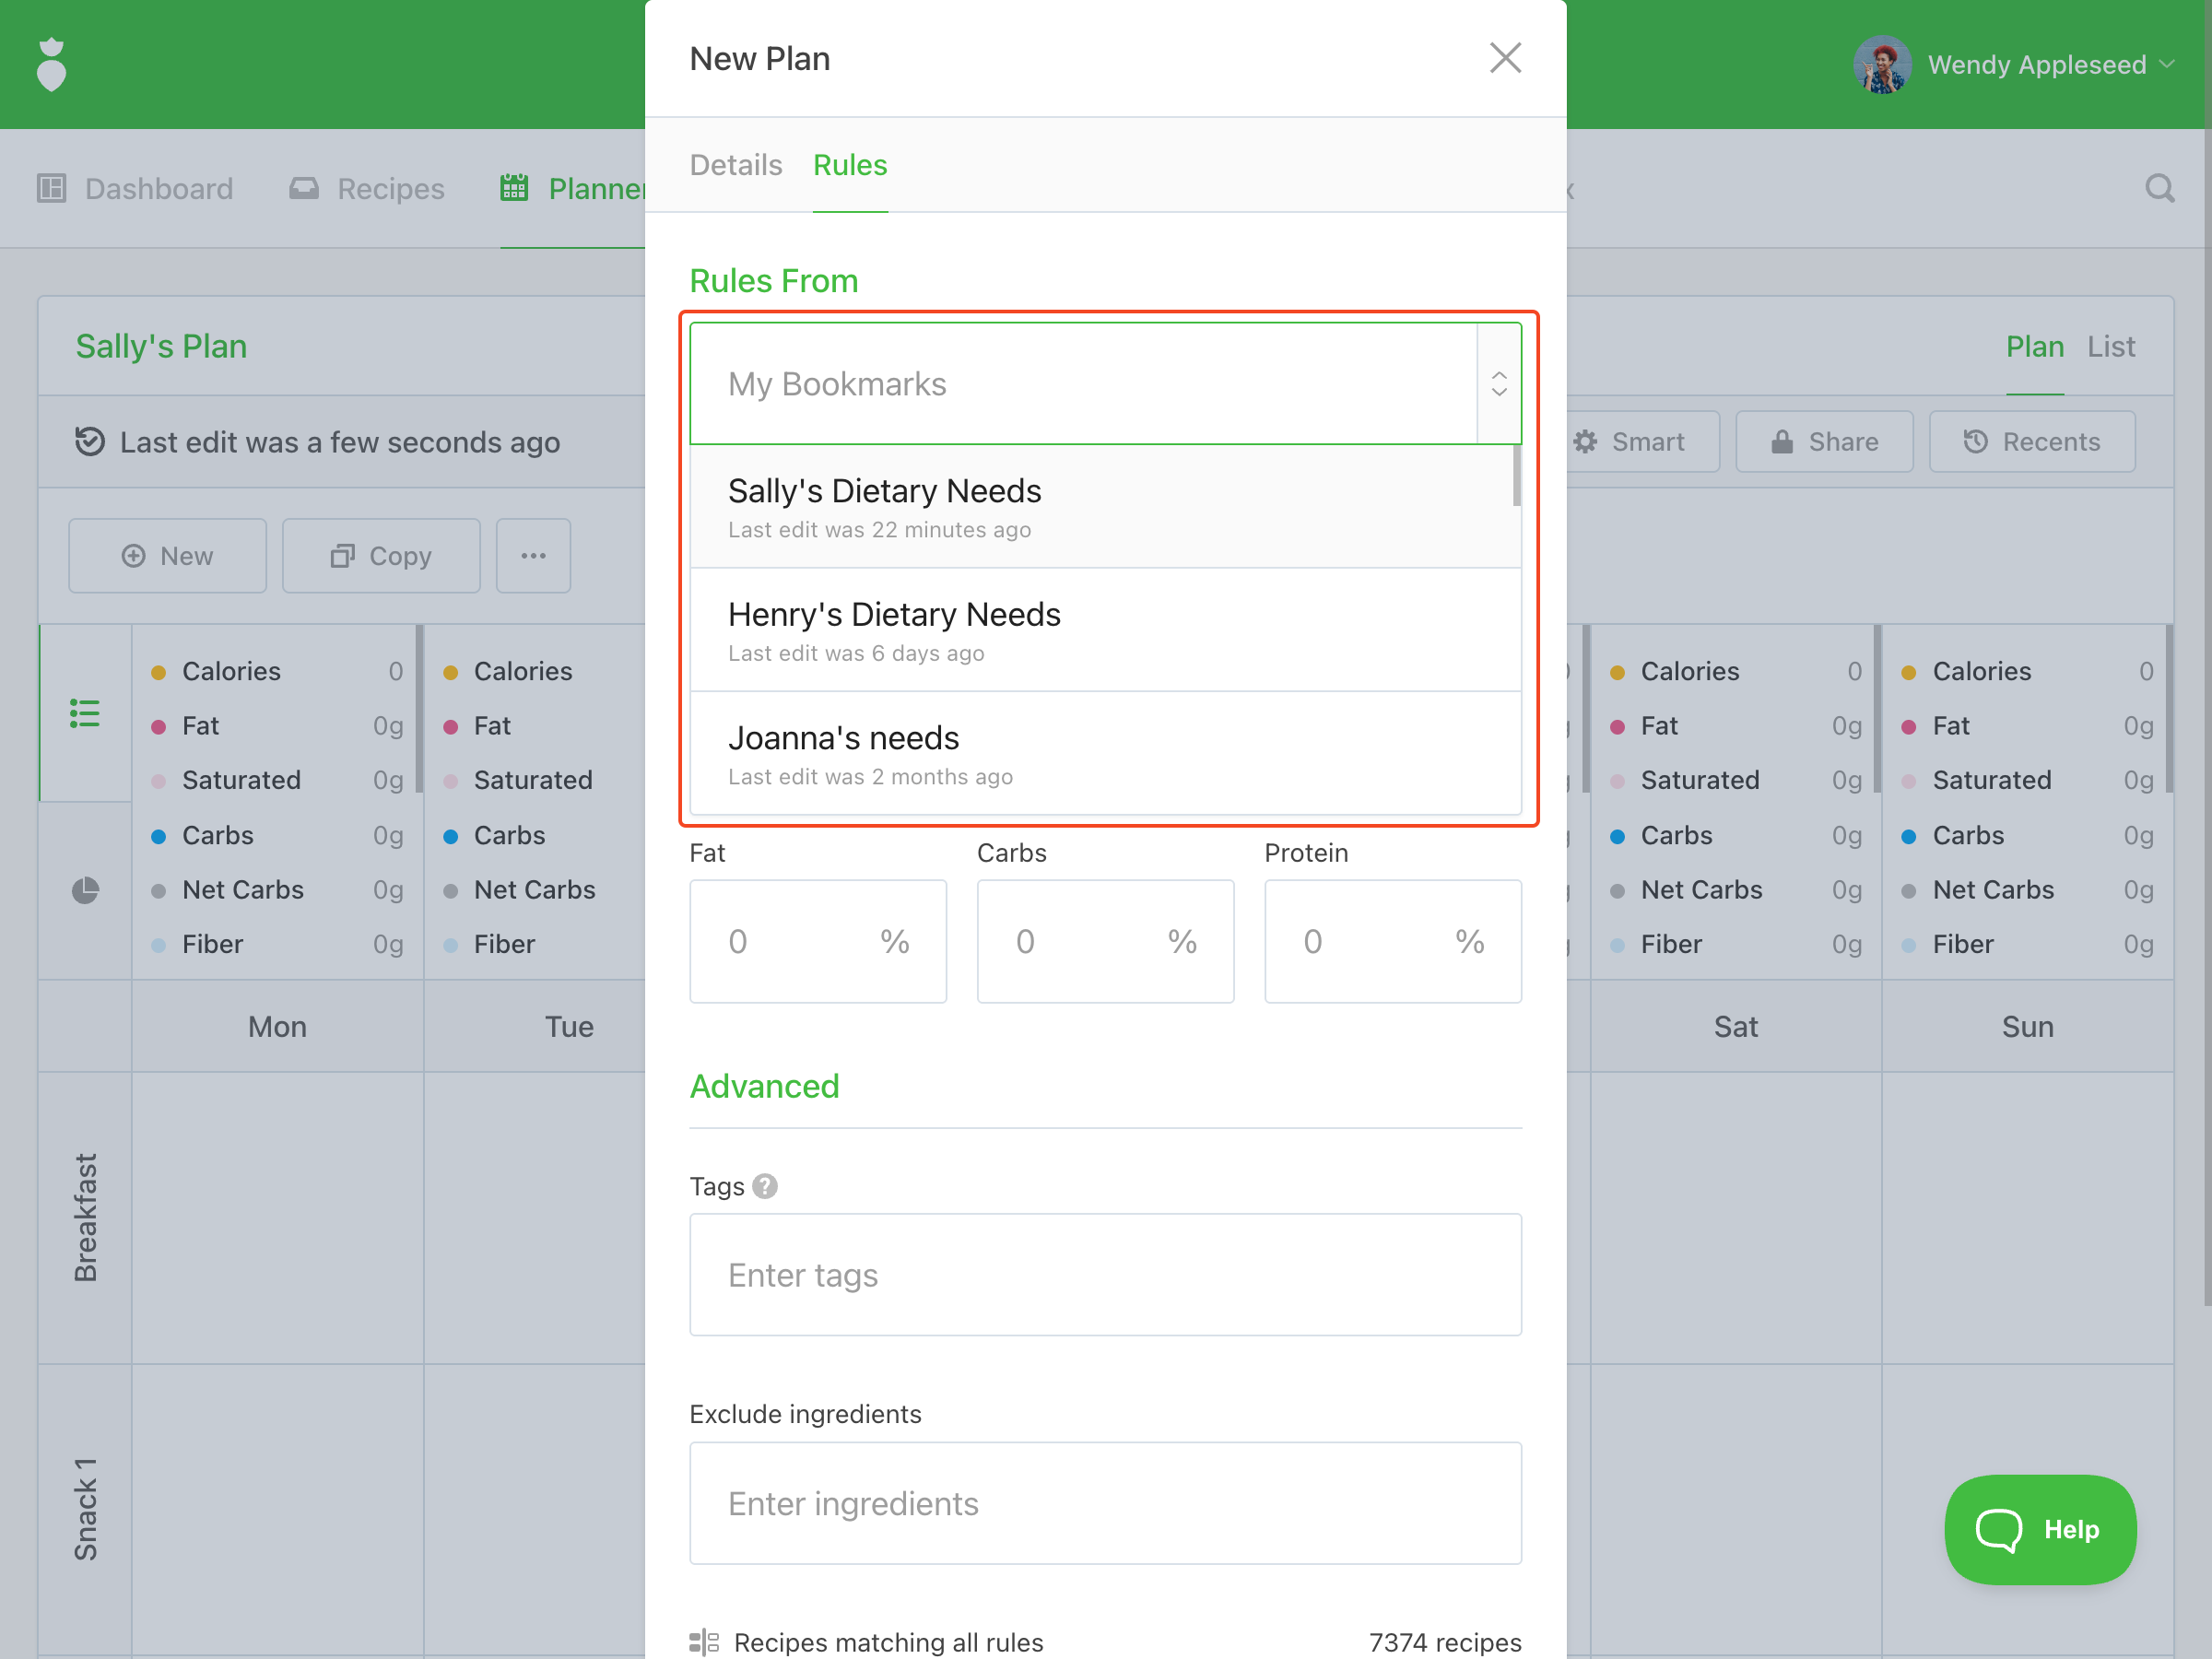This screenshot has width=2212, height=1659.
Task: Close the New Plan dialog
Action: pyautogui.click(x=1505, y=58)
